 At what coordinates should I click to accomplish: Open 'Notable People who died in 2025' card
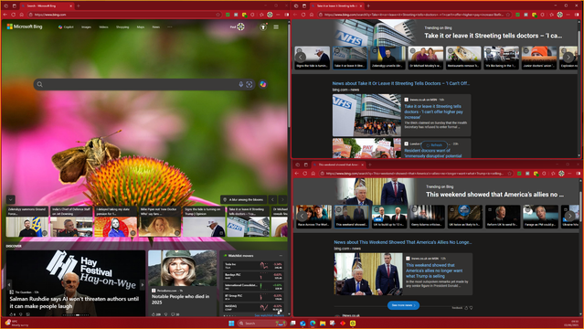pos(182,283)
